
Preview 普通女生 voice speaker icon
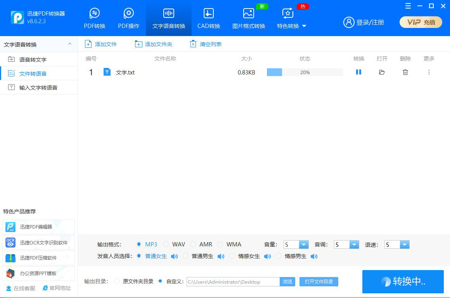click(x=174, y=256)
